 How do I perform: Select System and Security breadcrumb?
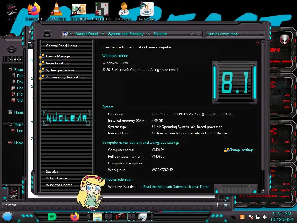[126, 34]
